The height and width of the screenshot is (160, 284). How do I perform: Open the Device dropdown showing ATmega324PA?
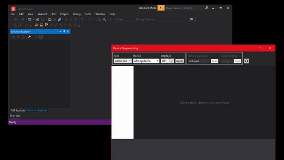point(146,61)
